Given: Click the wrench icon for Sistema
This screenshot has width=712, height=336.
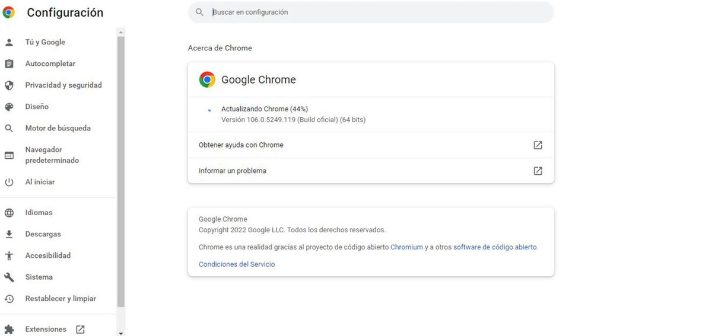Looking at the screenshot, I should 9,277.
